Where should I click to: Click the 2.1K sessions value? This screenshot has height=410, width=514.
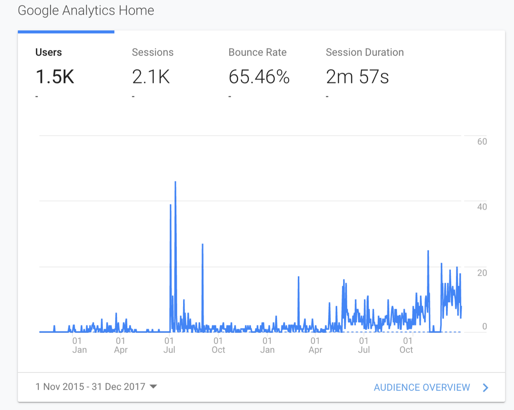coord(151,77)
